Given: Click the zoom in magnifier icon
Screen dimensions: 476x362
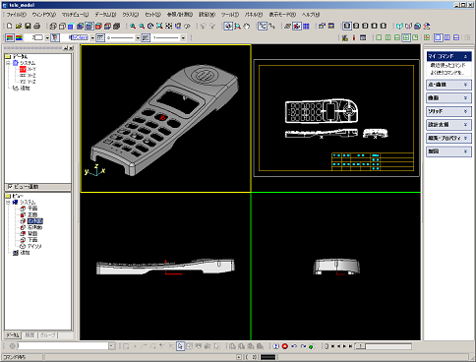Looking at the screenshot, I should pyautogui.click(x=133, y=26).
